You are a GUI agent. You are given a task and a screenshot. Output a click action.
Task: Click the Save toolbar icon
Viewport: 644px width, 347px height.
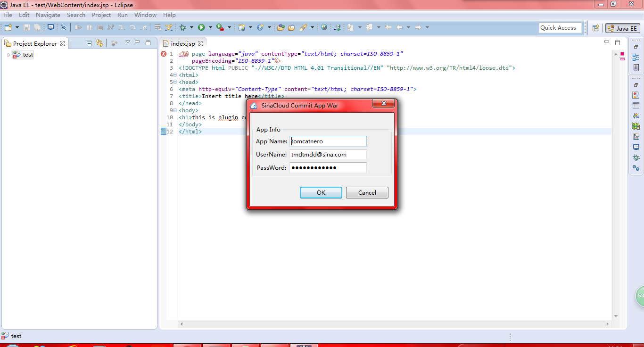26,28
